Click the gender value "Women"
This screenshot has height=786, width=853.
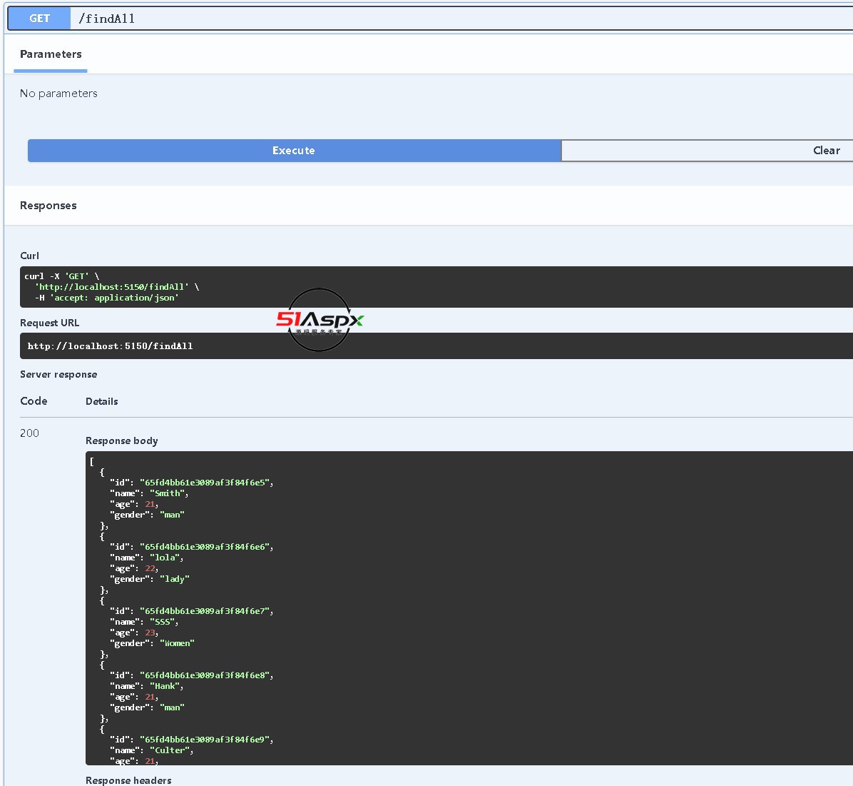pos(178,643)
